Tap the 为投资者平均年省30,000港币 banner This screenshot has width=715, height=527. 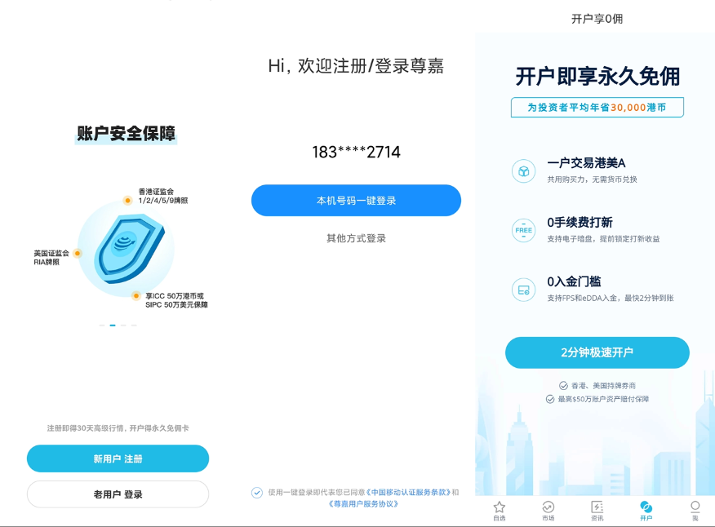[x=597, y=108]
